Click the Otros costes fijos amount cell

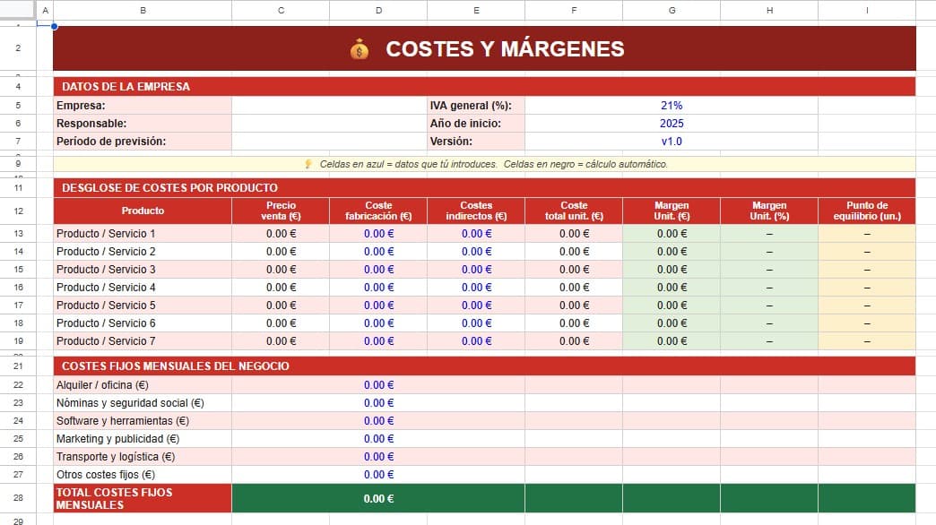[378, 474]
